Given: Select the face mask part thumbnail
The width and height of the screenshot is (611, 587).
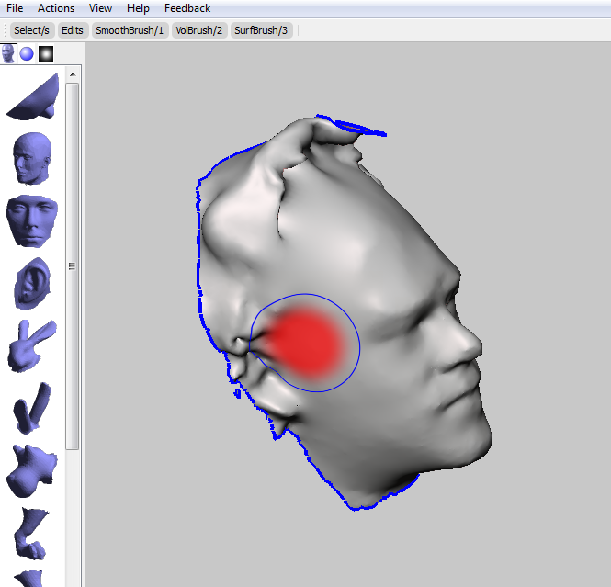Looking at the screenshot, I should point(32,221).
